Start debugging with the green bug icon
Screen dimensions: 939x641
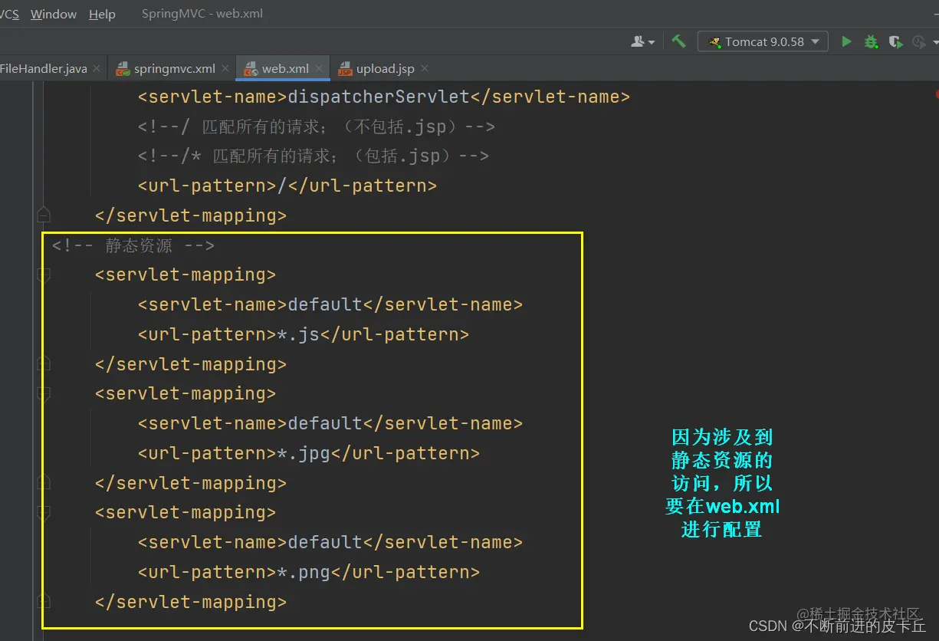871,41
